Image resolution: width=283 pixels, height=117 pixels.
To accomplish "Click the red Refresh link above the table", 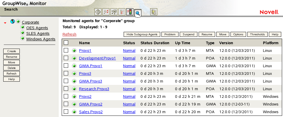I will coord(69,34).
